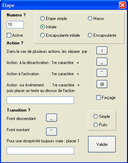The height and width of the screenshot is (163, 128).
Task: Click the @ button for event action
Action: (x=102, y=84)
